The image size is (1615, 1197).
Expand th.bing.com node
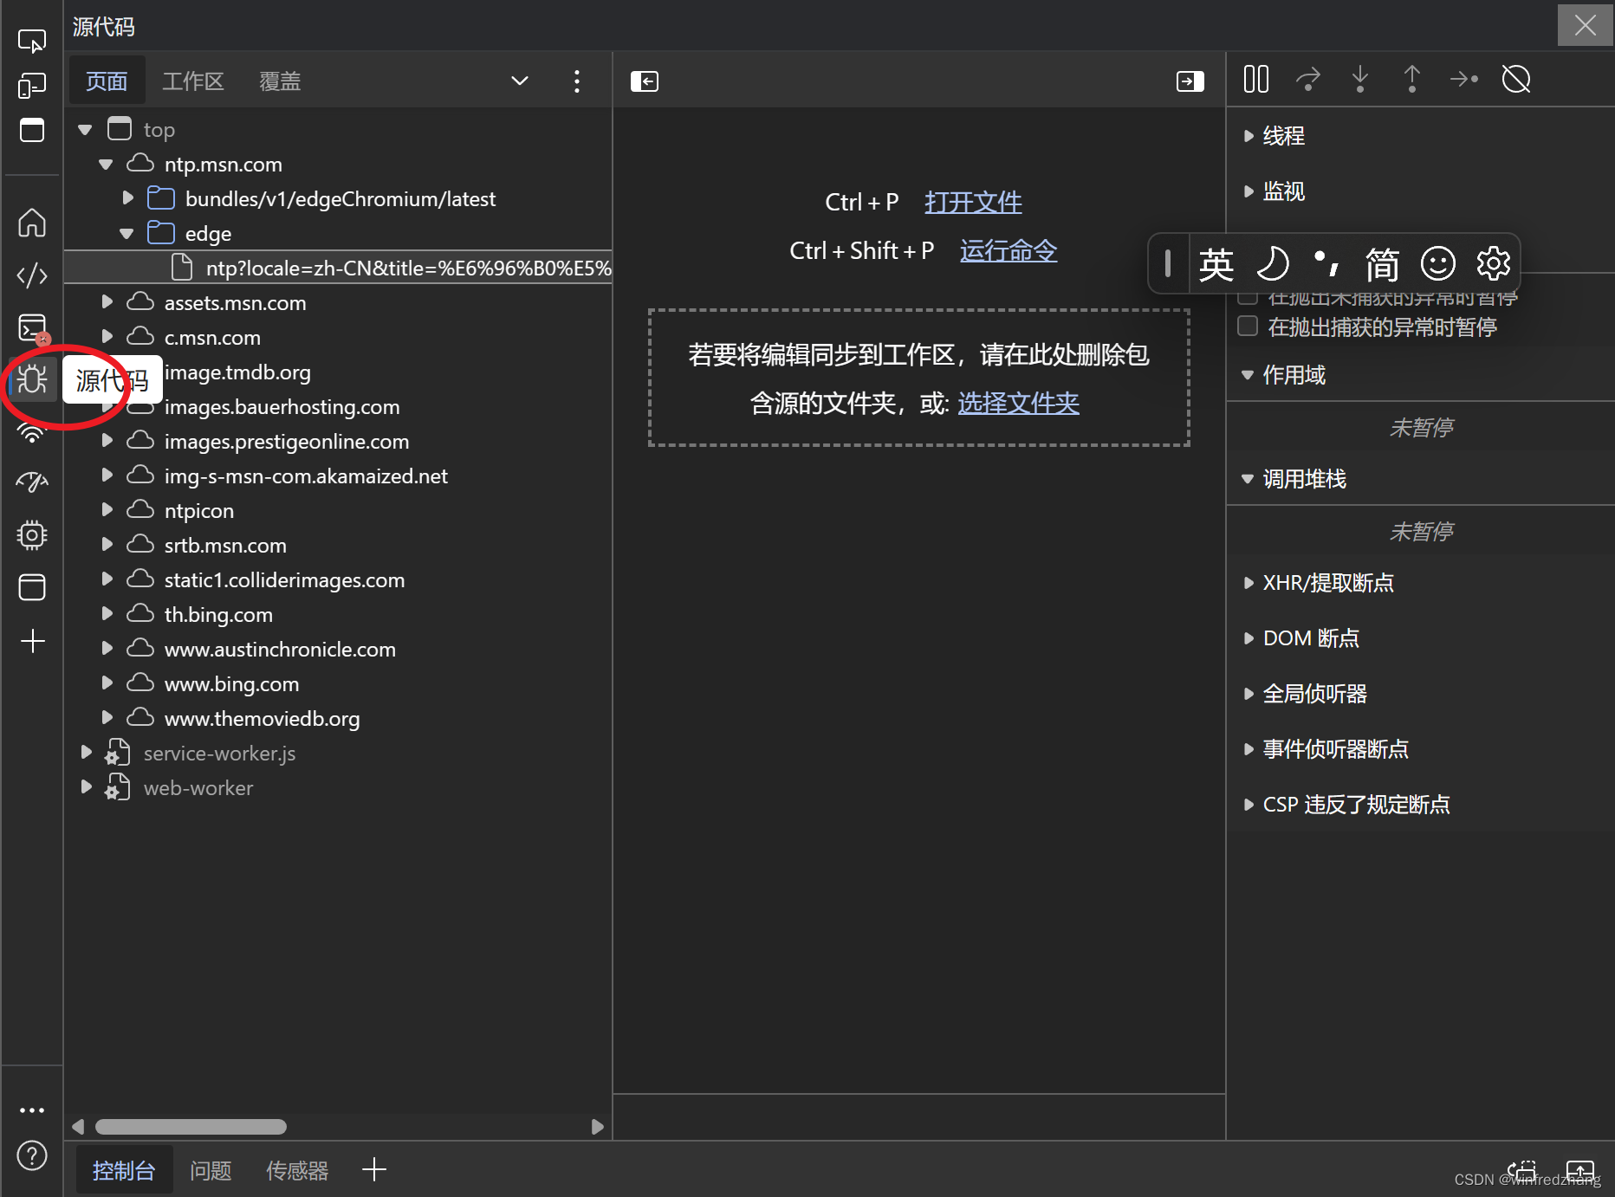[x=107, y=614]
